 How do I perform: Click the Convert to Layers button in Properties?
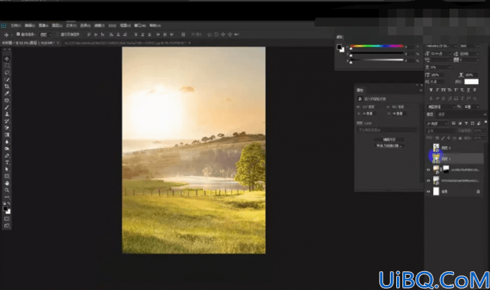tap(389, 146)
